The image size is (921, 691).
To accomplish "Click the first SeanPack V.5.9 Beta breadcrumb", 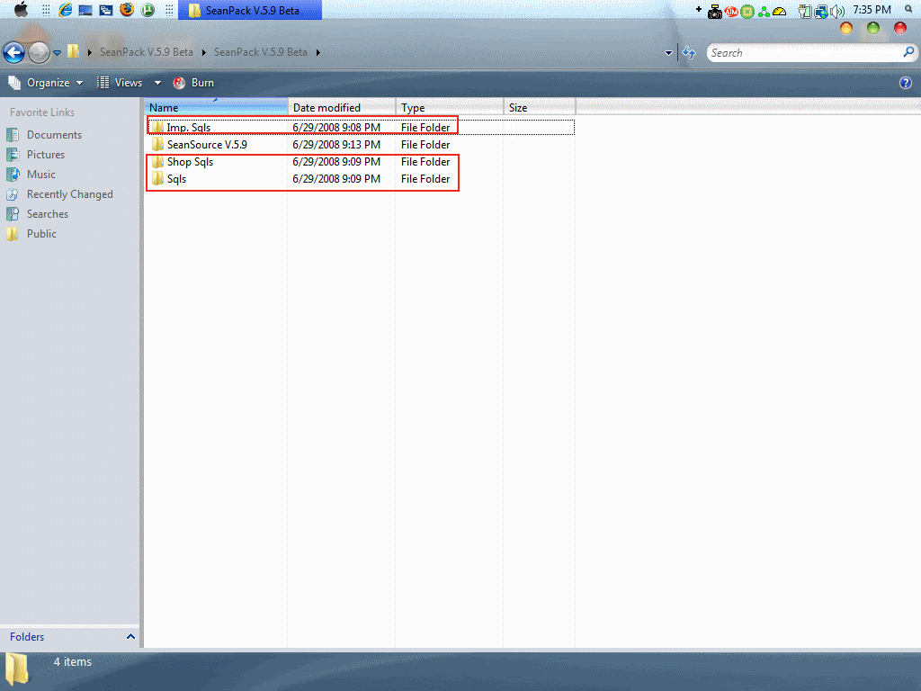I will [x=147, y=52].
